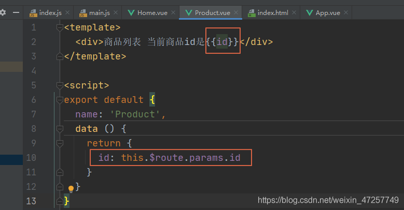Close the Home.vue tab
Screen dimensions: 404x210
coord(173,12)
